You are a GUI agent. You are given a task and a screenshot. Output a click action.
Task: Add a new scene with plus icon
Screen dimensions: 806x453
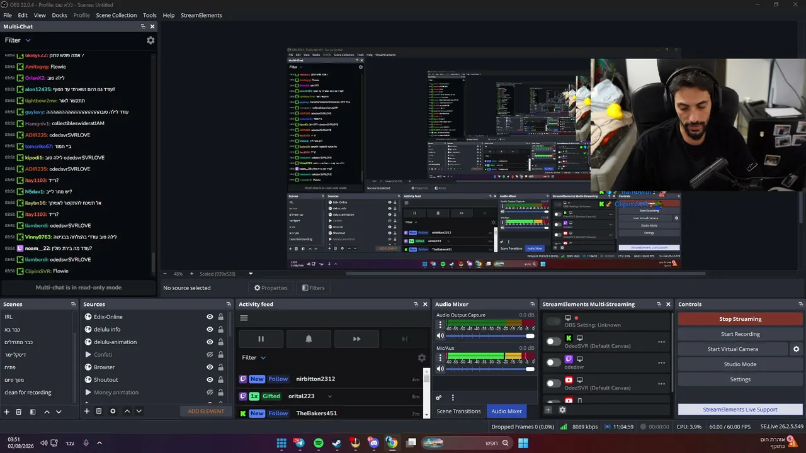[x=7, y=411]
